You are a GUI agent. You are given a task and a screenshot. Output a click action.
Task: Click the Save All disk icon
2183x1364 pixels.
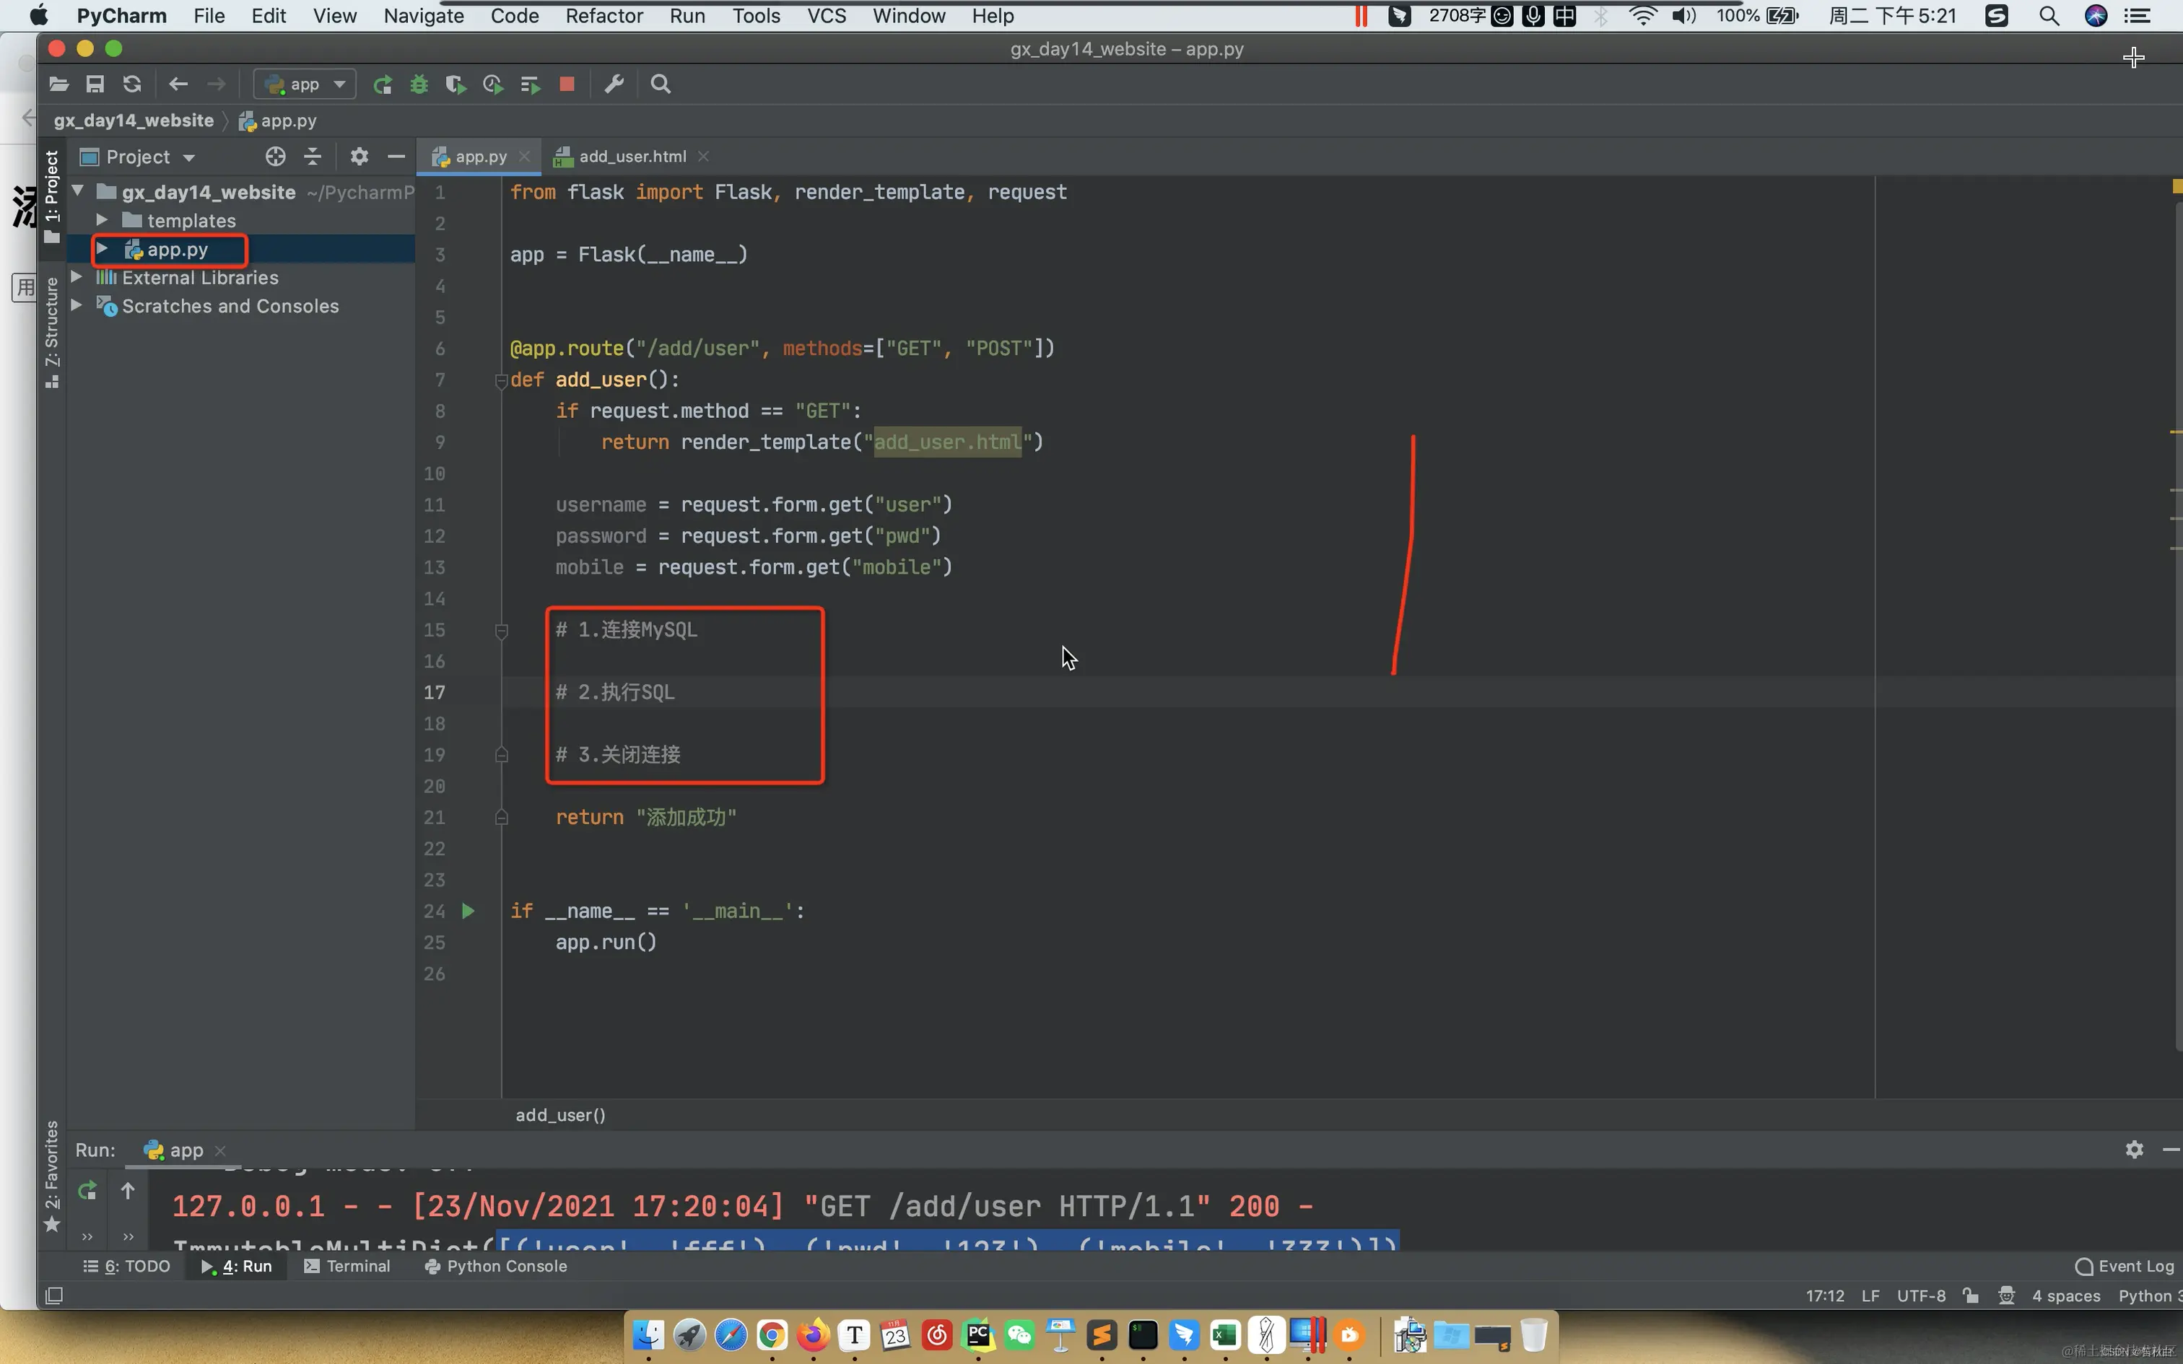(95, 85)
